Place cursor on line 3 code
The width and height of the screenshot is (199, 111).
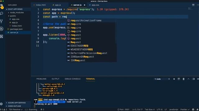click(x=55, y=17)
